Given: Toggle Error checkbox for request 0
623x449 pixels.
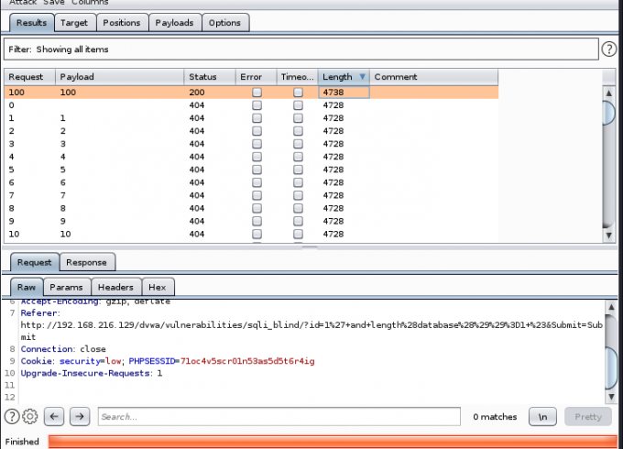Looking at the screenshot, I should tap(257, 105).
